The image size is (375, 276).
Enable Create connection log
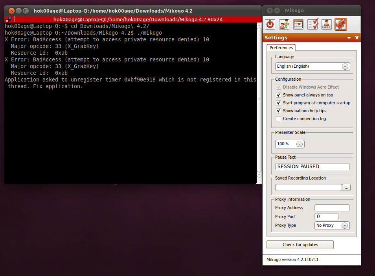(278, 119)
